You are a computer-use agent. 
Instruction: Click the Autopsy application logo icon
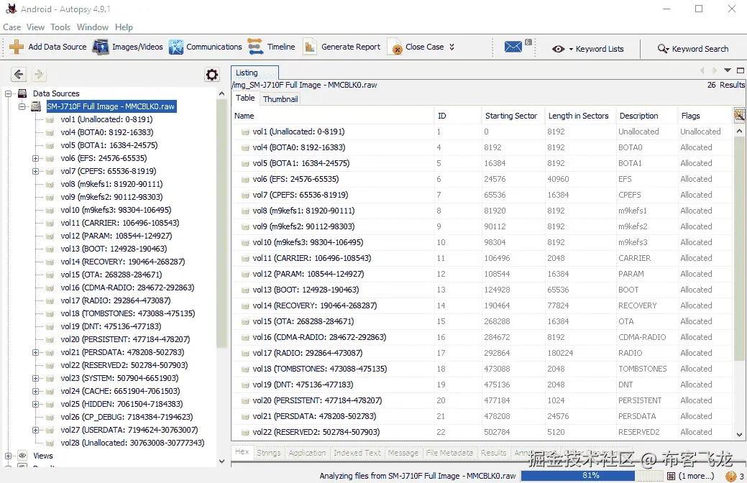pos(11,9)
